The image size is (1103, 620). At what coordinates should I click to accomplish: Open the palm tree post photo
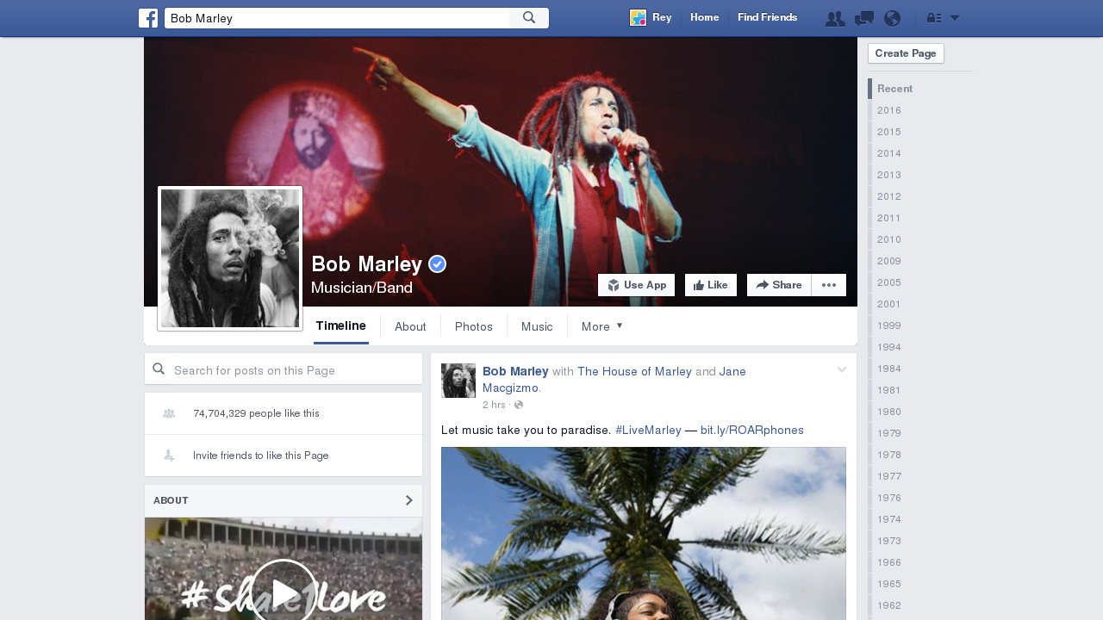pos(644,533)
